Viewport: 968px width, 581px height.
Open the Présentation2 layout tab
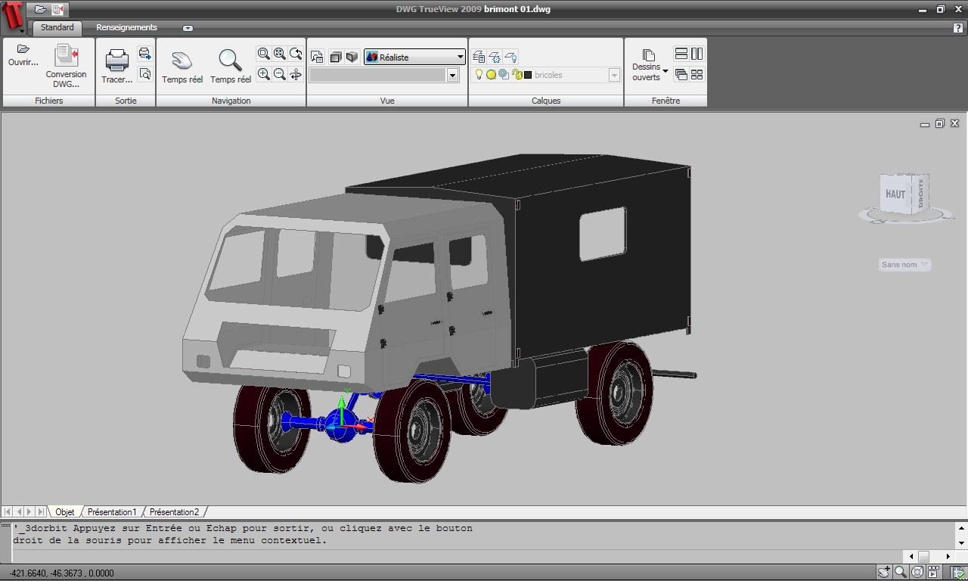[x=174, y=512]
